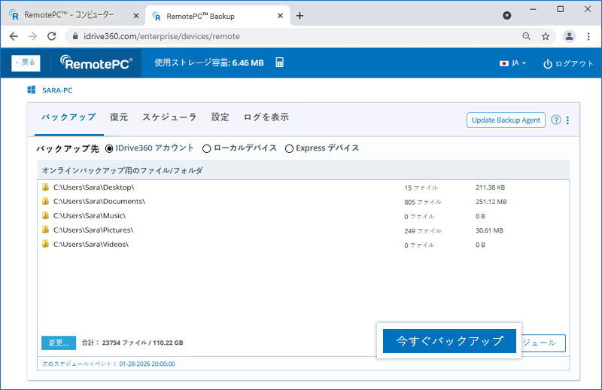Open browser zoom magnifier icon
Screen dimensions: 602x390
point(526,36)
